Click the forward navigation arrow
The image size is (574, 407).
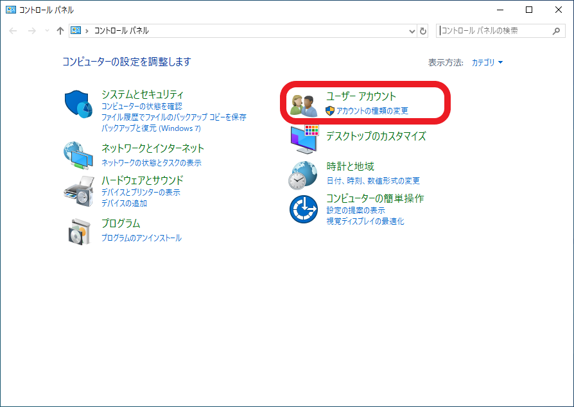32,31
